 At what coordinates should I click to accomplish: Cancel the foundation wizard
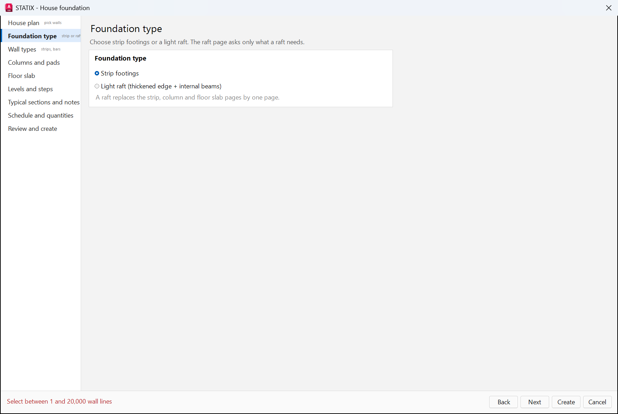click(x=597, y=402)
